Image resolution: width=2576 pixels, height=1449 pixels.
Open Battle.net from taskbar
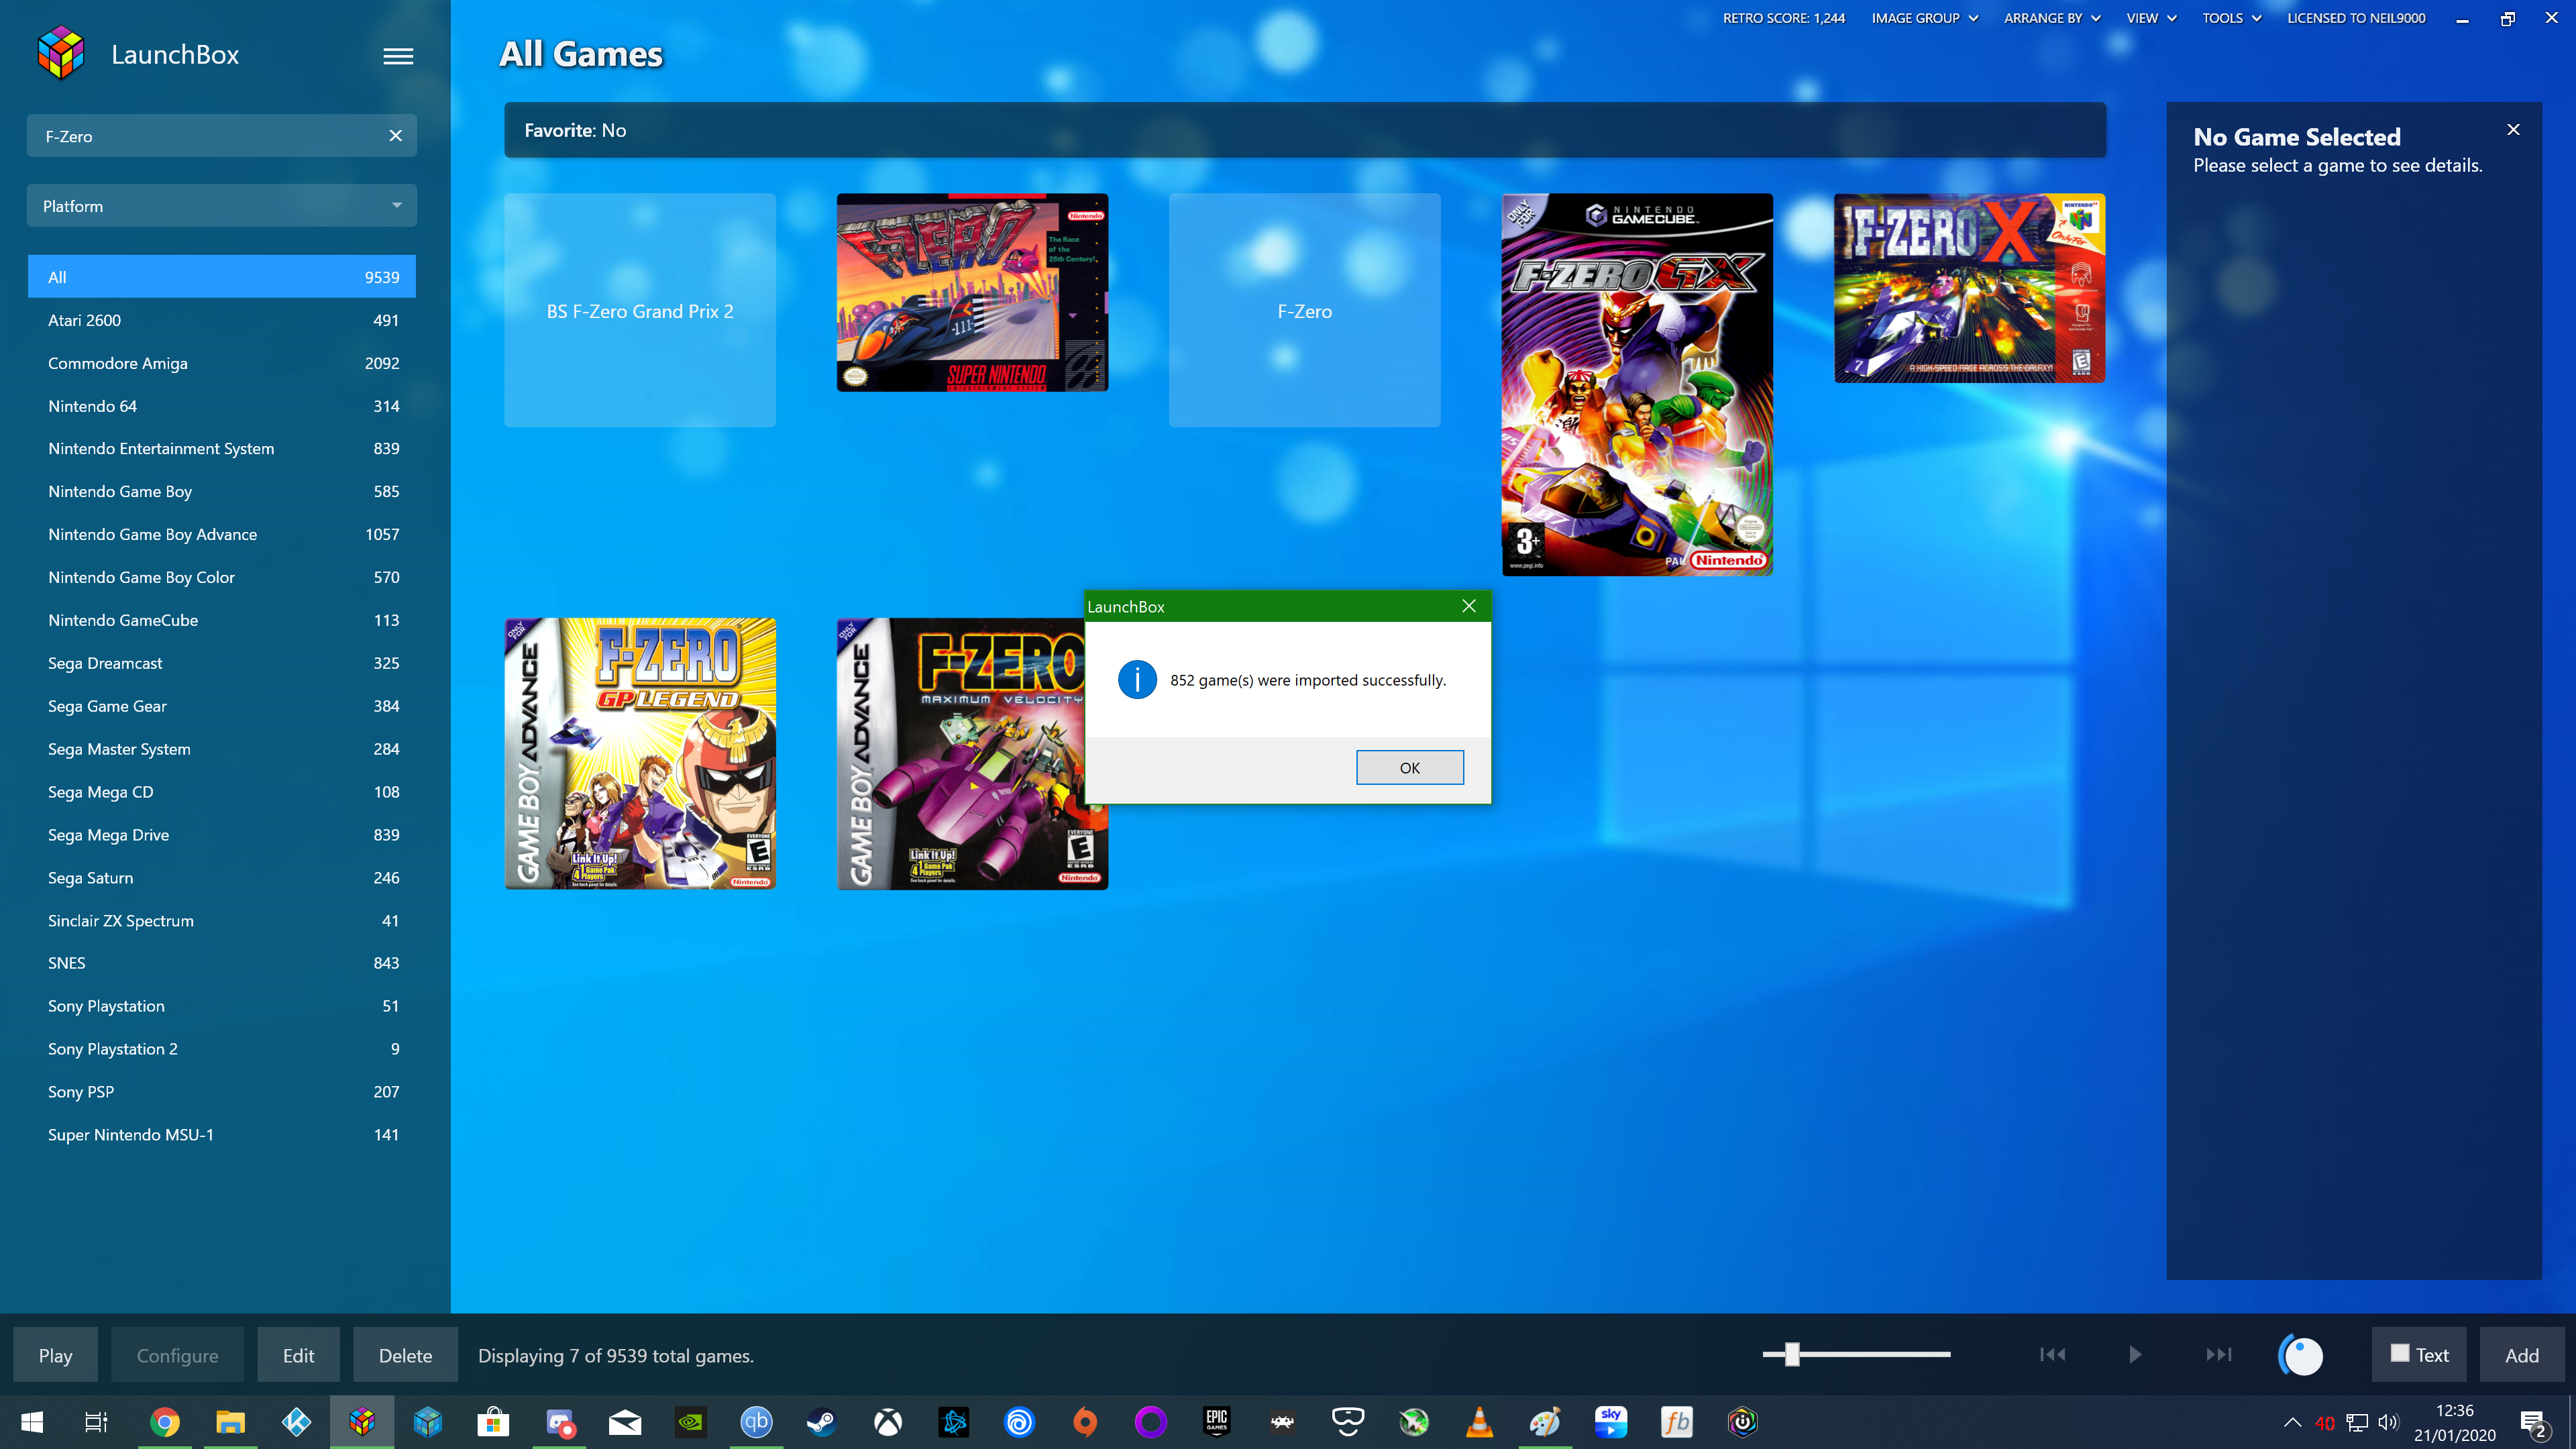tap(954, 1421)
